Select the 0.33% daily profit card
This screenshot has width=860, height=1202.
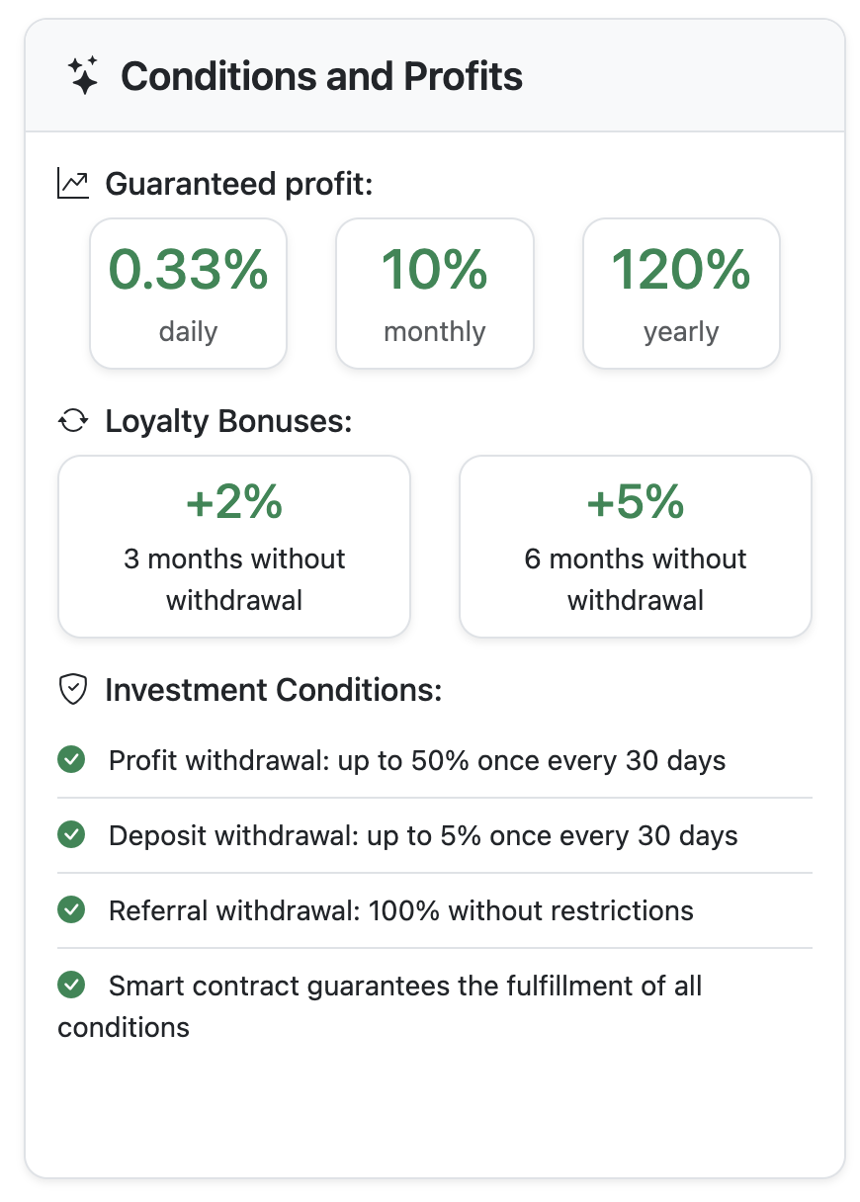tap(188, 294)
